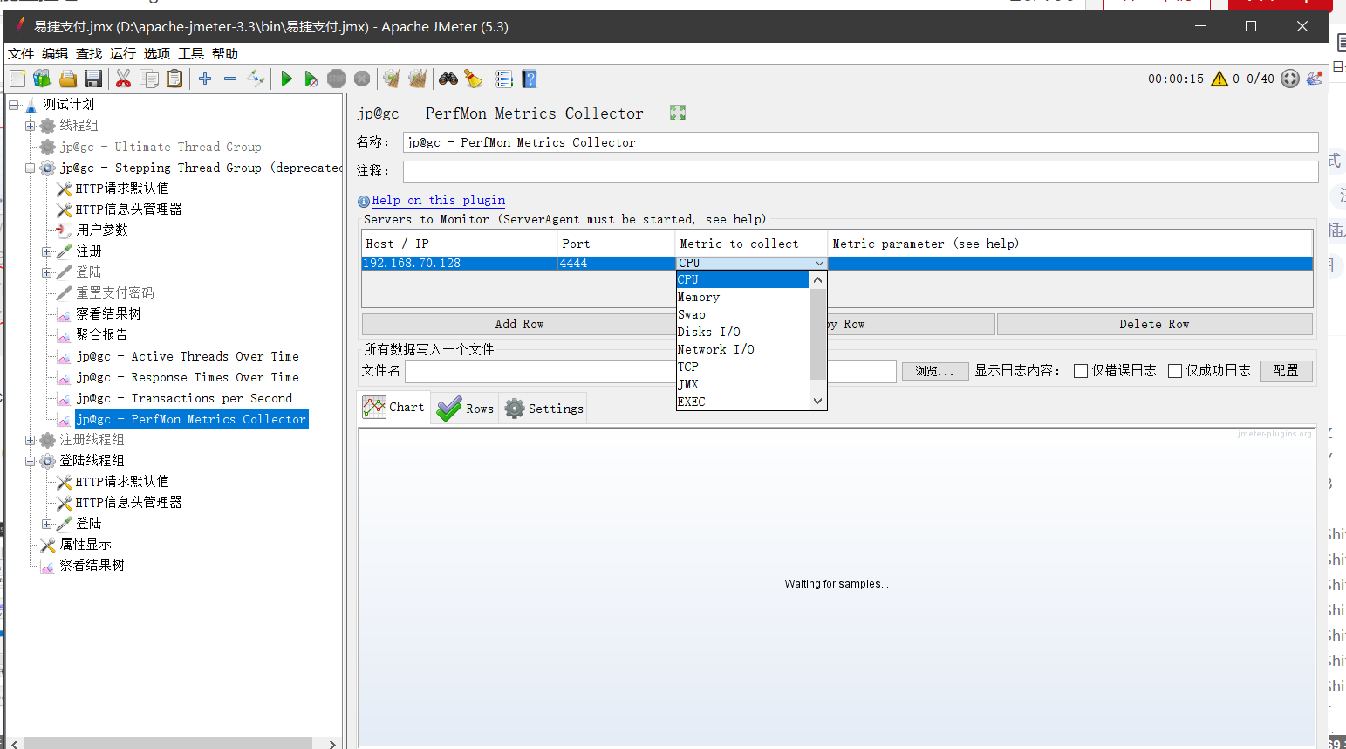This screenshot has width=1346, height=749.
Task: Click the 名称 name input field
Action: tap(860, 142)
